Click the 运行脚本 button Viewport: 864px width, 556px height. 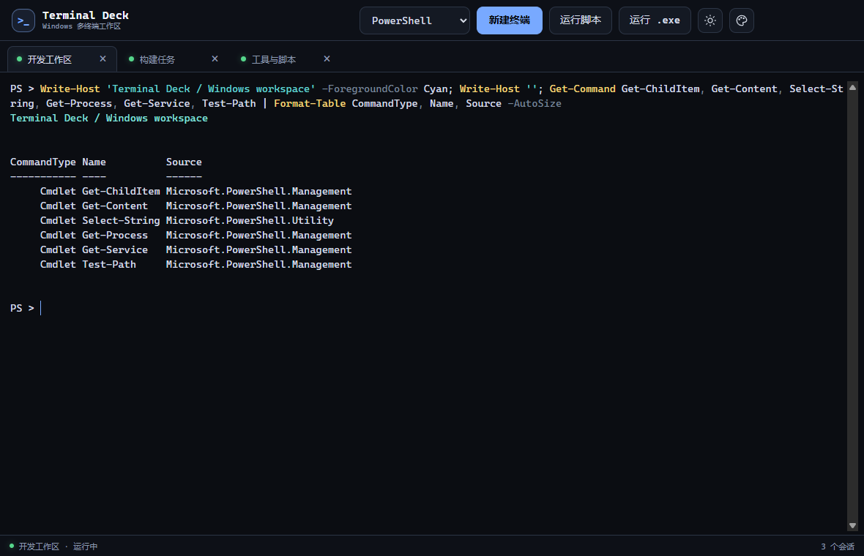(580, 20)
